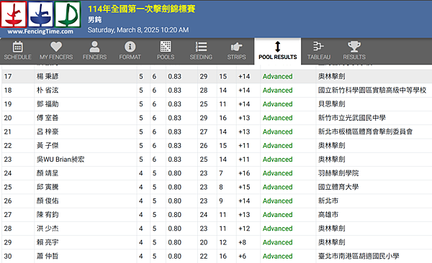Open the Tableau bracket icon
This screenshot has height=263, width=432.
(x=318, y=46)
